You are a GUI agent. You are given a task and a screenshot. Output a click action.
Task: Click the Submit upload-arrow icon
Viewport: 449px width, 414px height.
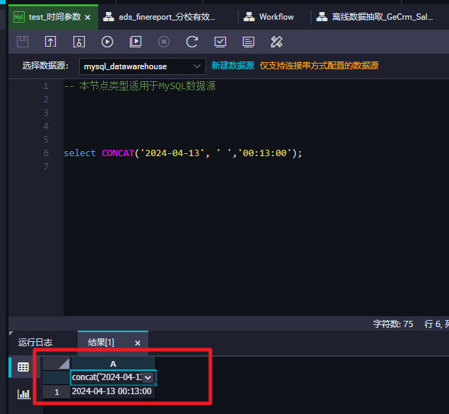pos(50,42)
